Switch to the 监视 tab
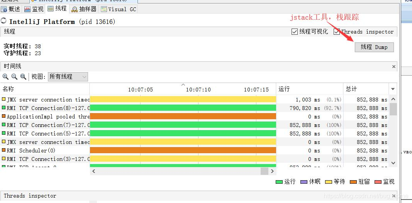The width and height of the screenshot is (412, 203). tap(34, 9)
